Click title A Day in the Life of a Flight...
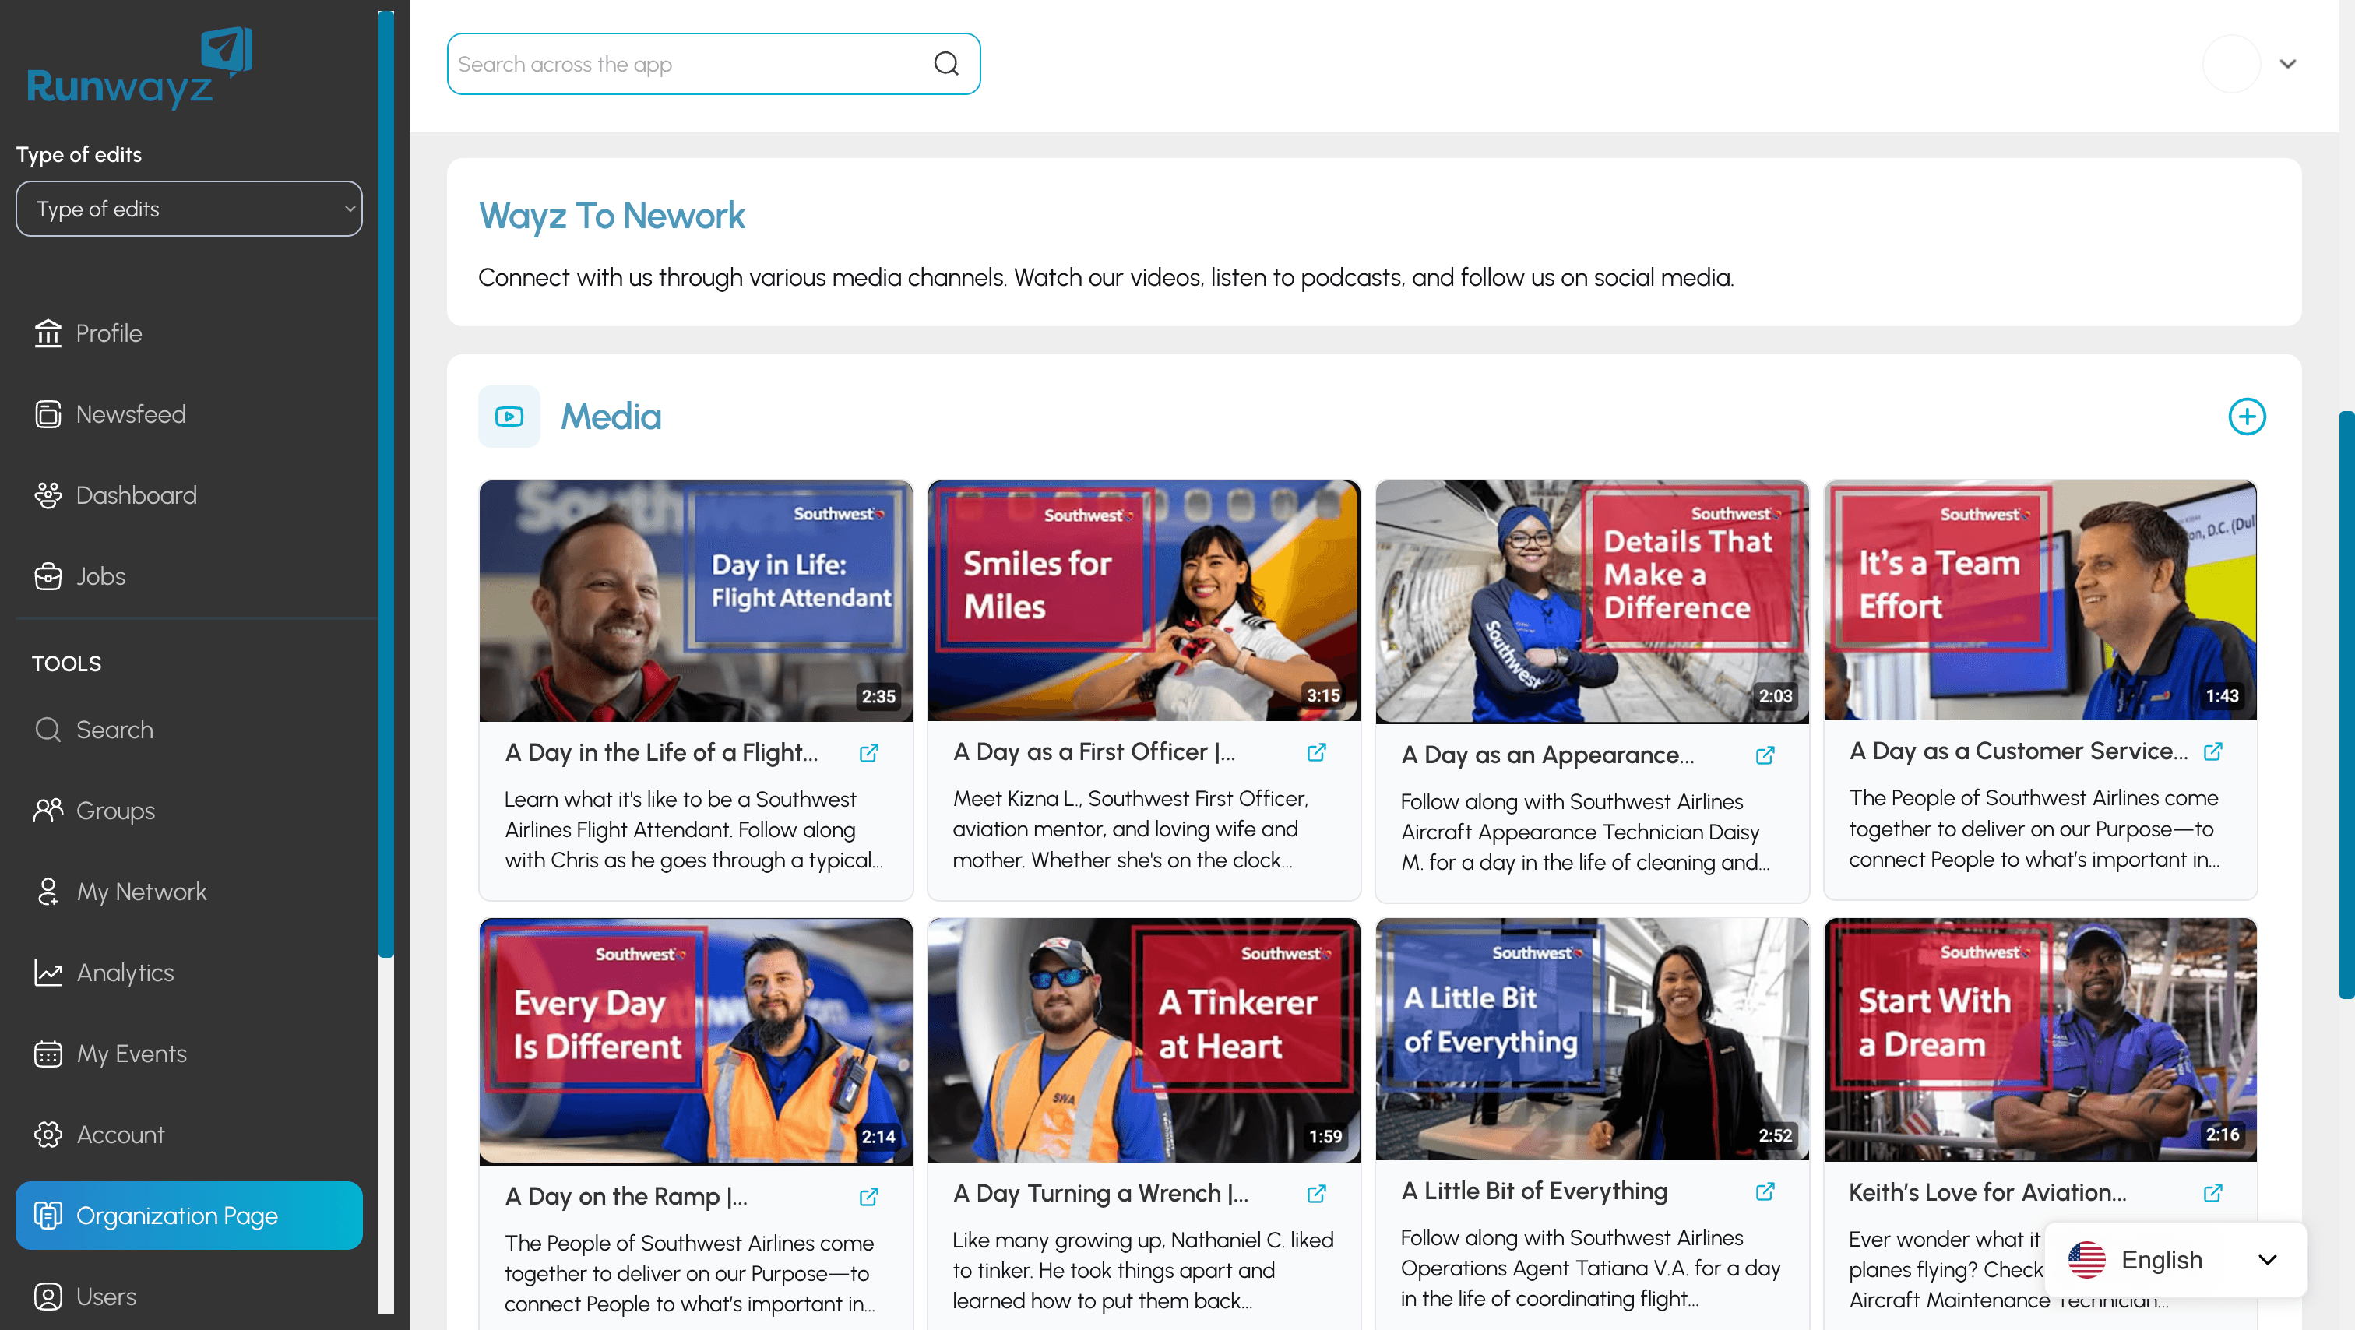This screenshot has width=2355, height=1330. coord(662,752)
